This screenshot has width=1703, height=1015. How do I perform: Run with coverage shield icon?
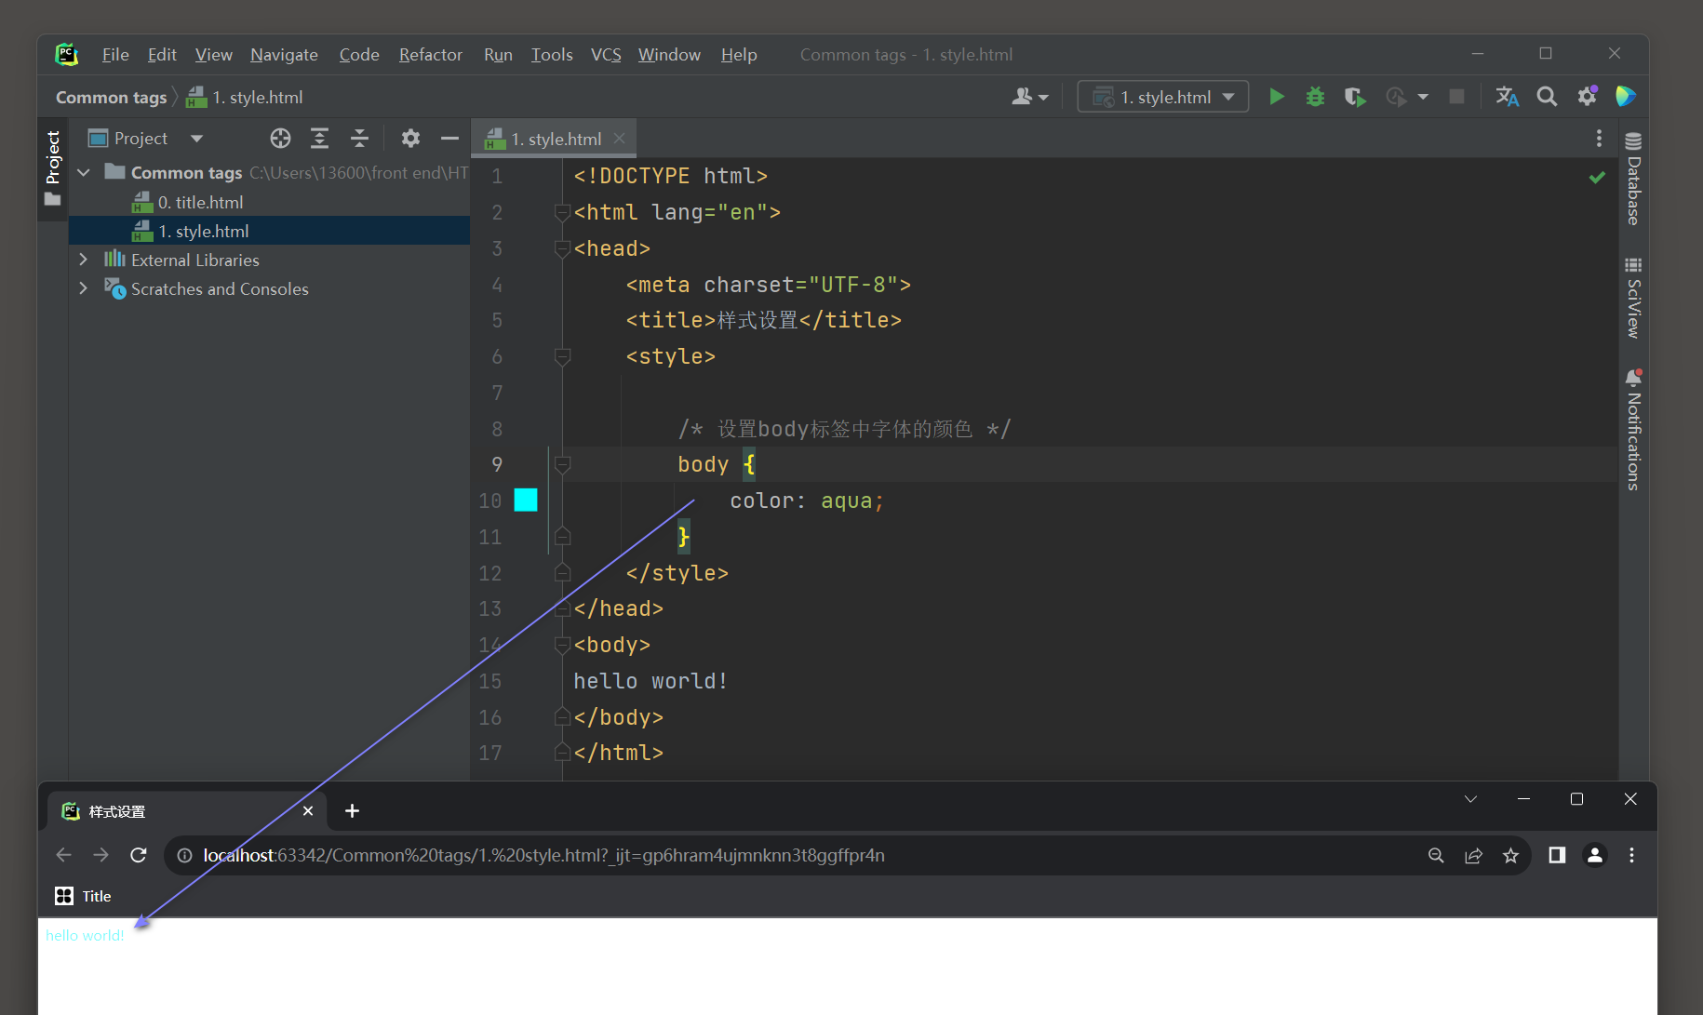pyautogui.click(x=1355, y=97)
